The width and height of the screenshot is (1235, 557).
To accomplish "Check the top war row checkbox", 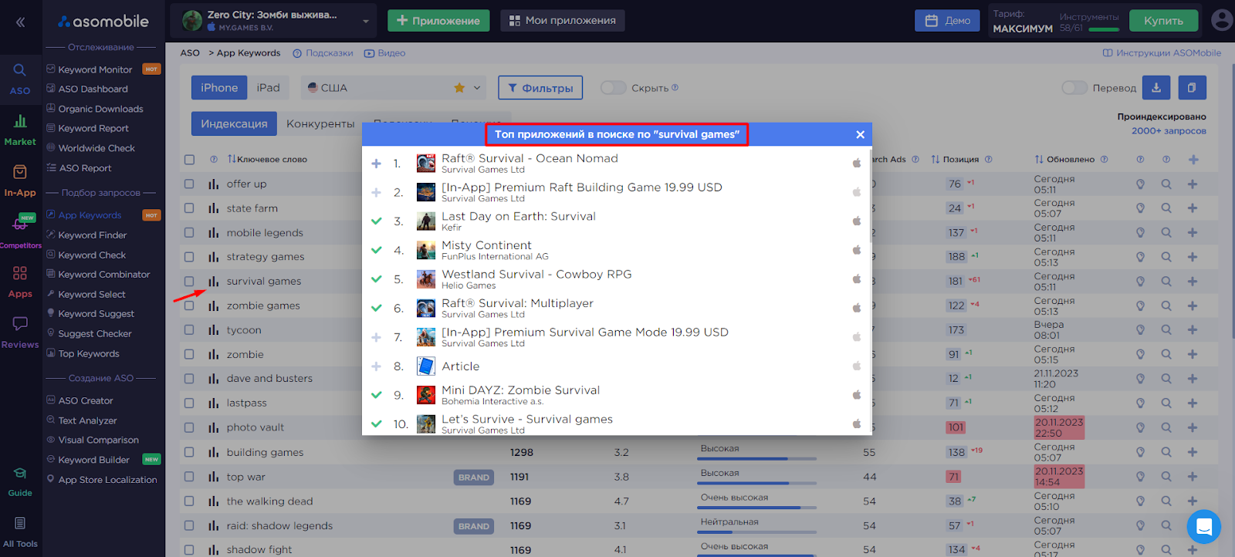I will (x=189, y=477).
